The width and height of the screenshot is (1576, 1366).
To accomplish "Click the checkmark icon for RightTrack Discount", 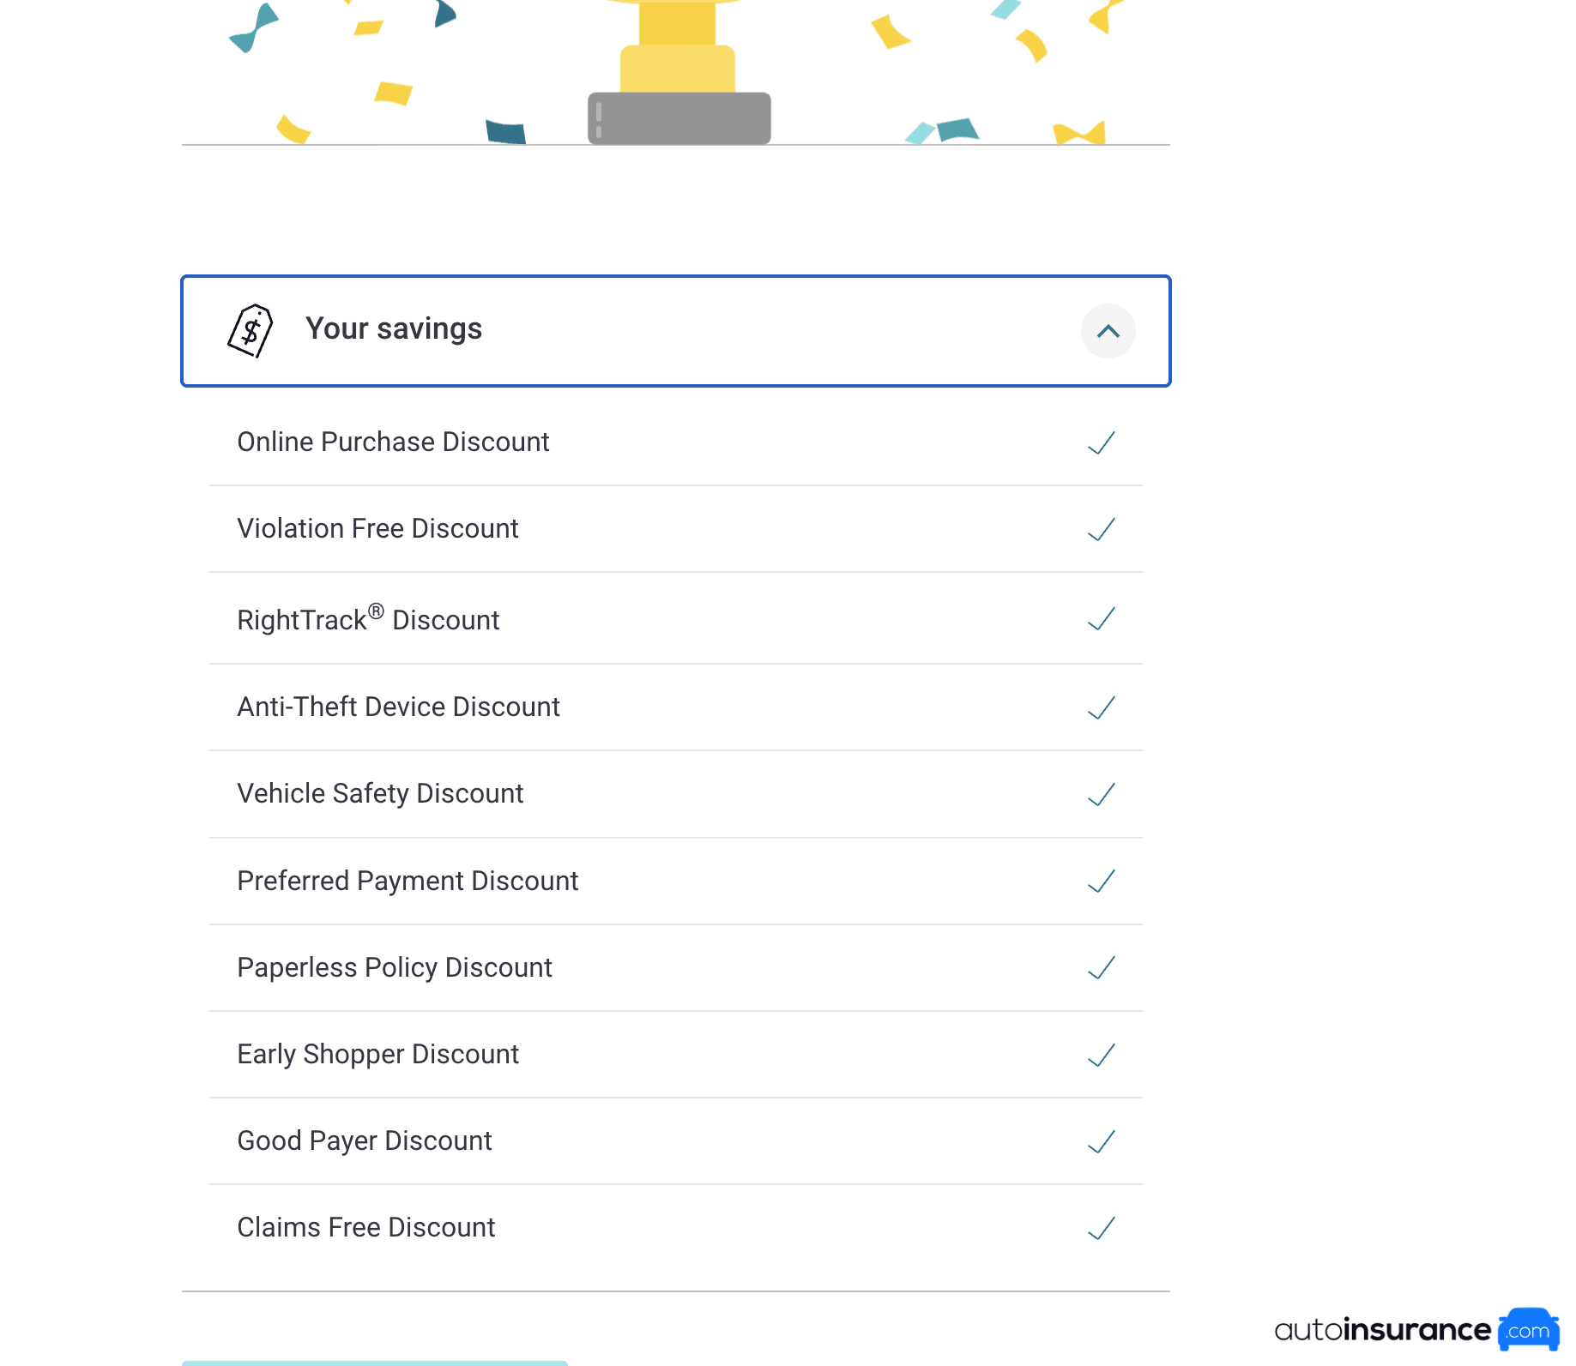I will pyautogui.click(x=1102, y=618).
